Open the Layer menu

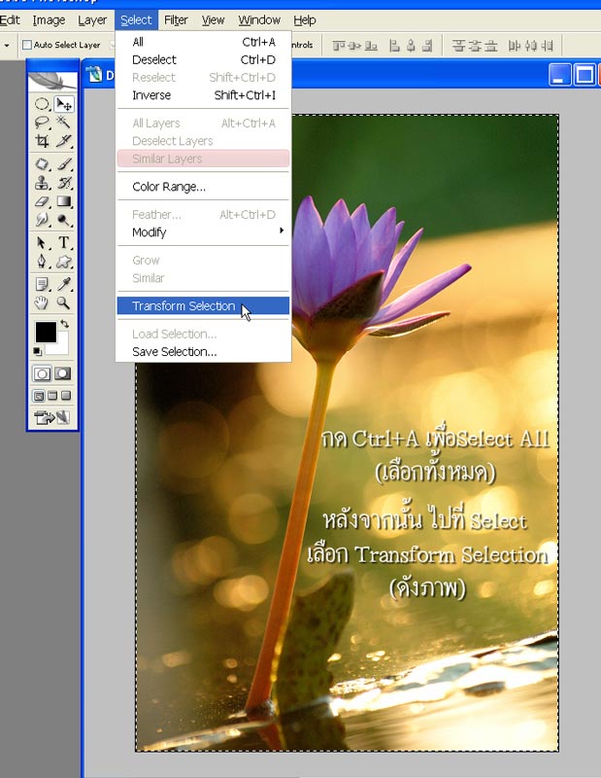[x=92, y=20]
